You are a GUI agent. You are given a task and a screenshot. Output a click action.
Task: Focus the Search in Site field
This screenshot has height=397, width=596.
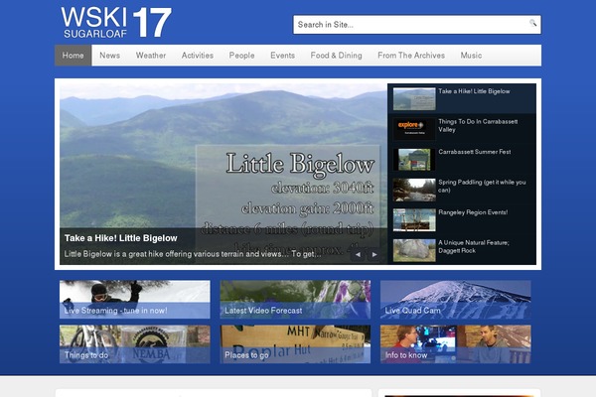click(x=417, y=25)
